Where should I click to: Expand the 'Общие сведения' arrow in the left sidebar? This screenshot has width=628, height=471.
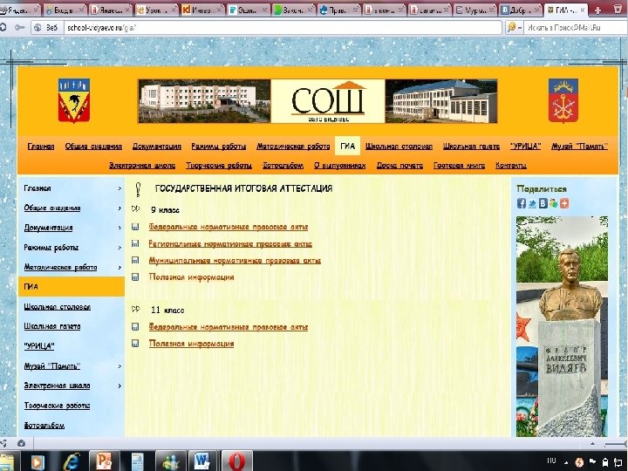coord(119,208)
